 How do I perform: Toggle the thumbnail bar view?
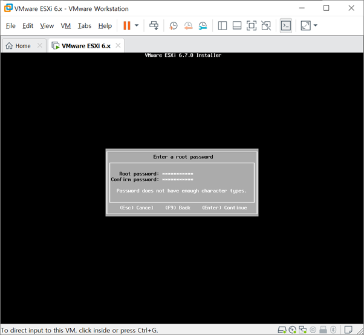pos(237,25)
